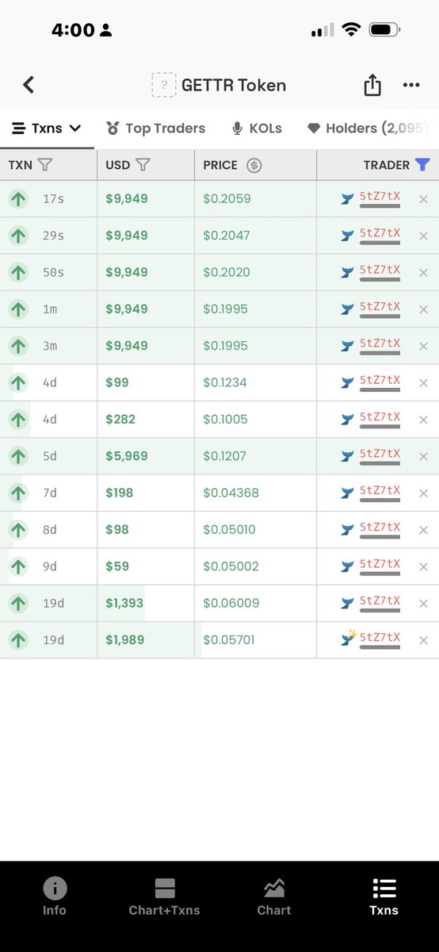Open trader 5tZ7tX link on the 29s row

(380, 234)
